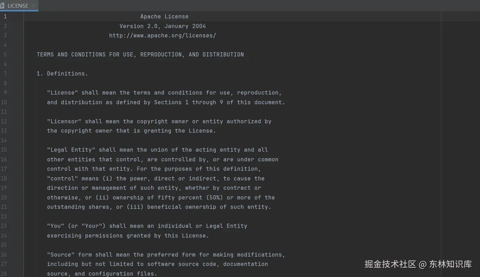Click line number 26 in the gutter
Viewport: 480px width, 277px height.
click(4, 254)
